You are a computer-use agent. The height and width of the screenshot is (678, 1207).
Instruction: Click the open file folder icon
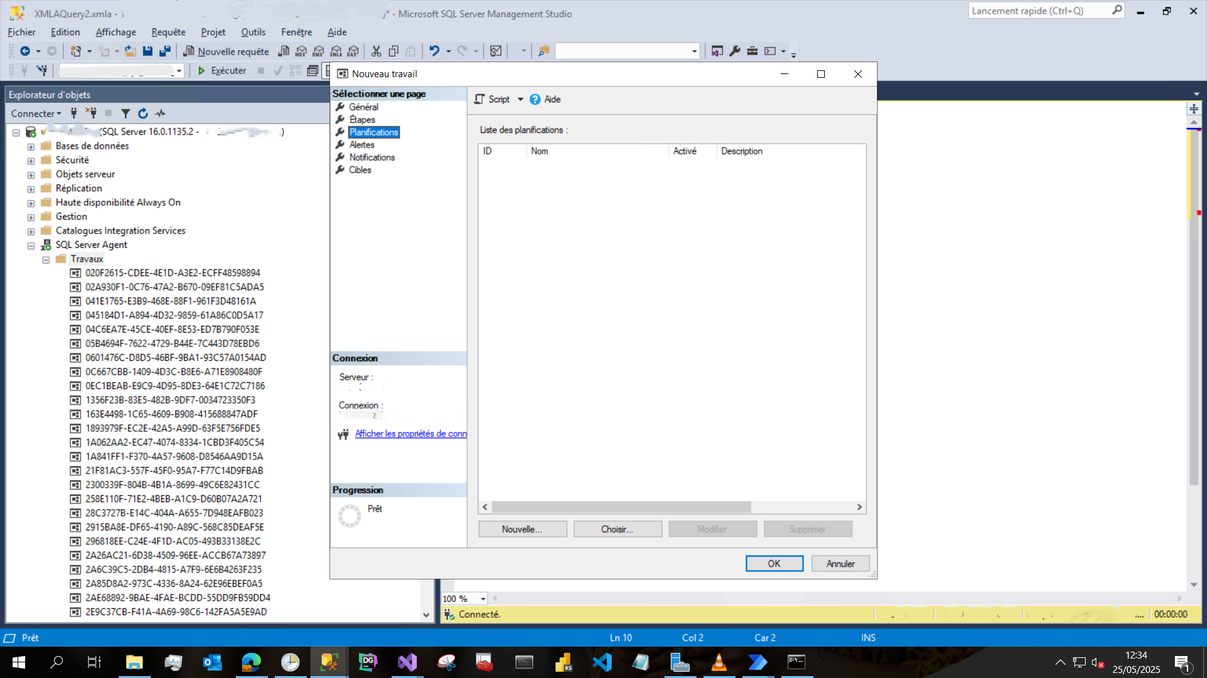pyautogui.click(x=130, y=51)
